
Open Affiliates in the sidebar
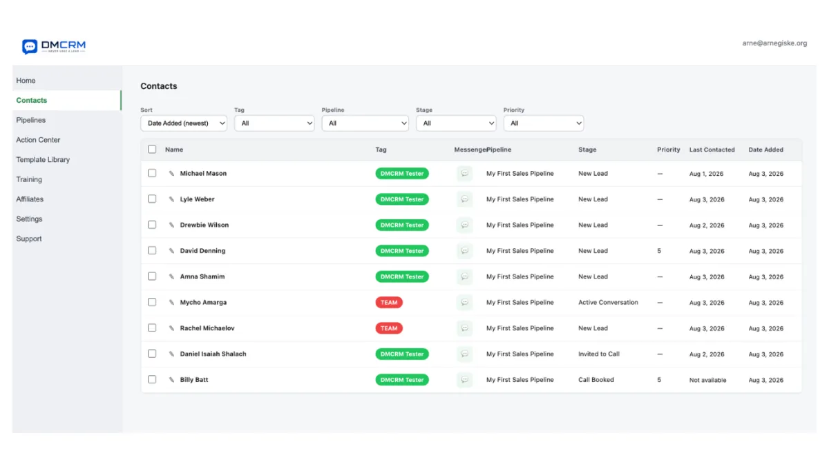pyautogui.click(x=67, y=199)
